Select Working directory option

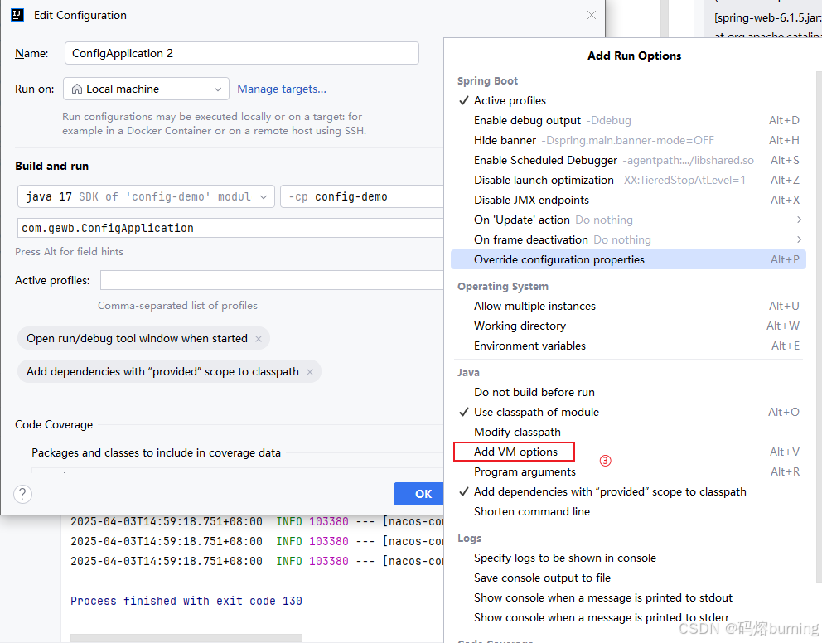pyautogui.click(x=628, y=326)
